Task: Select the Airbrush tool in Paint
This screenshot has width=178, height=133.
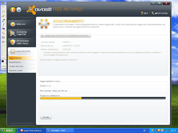Action: click(3, 29)
